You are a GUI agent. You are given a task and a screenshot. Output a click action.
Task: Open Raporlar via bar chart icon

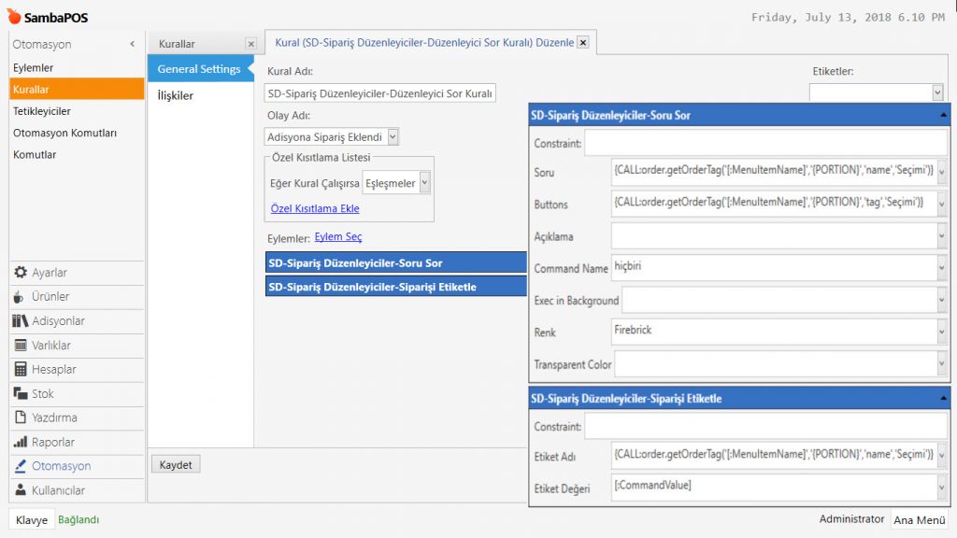pos(21,443)
